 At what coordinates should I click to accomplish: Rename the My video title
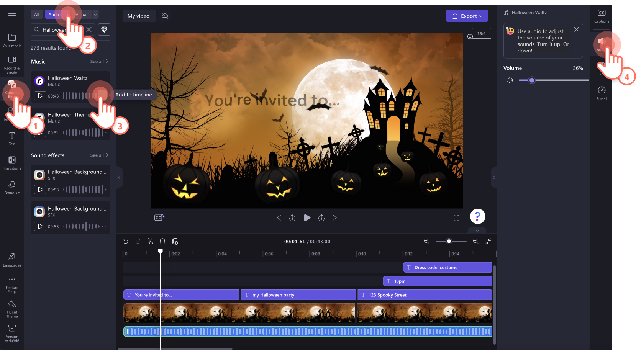coord(139,16)
